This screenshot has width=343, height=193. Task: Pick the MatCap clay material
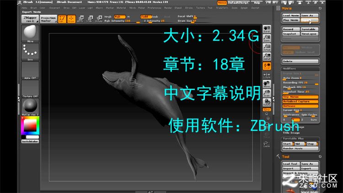30,107
